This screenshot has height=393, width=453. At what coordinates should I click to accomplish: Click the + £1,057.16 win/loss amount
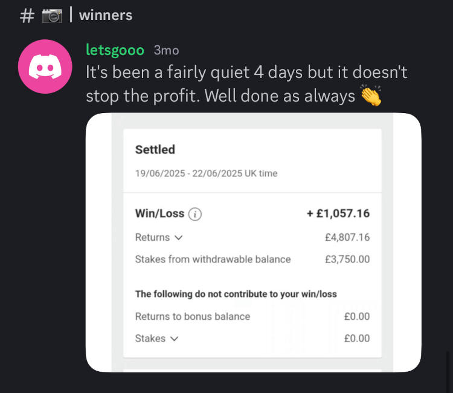pos(338,213)
